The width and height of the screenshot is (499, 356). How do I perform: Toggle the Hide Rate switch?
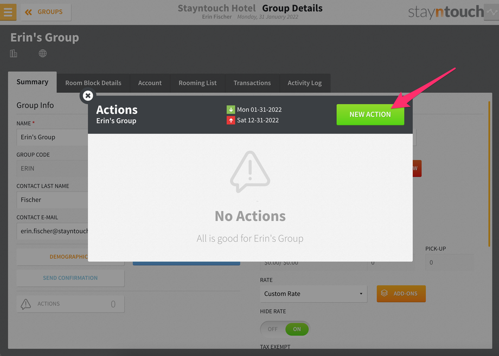click(x=285, y=329)
